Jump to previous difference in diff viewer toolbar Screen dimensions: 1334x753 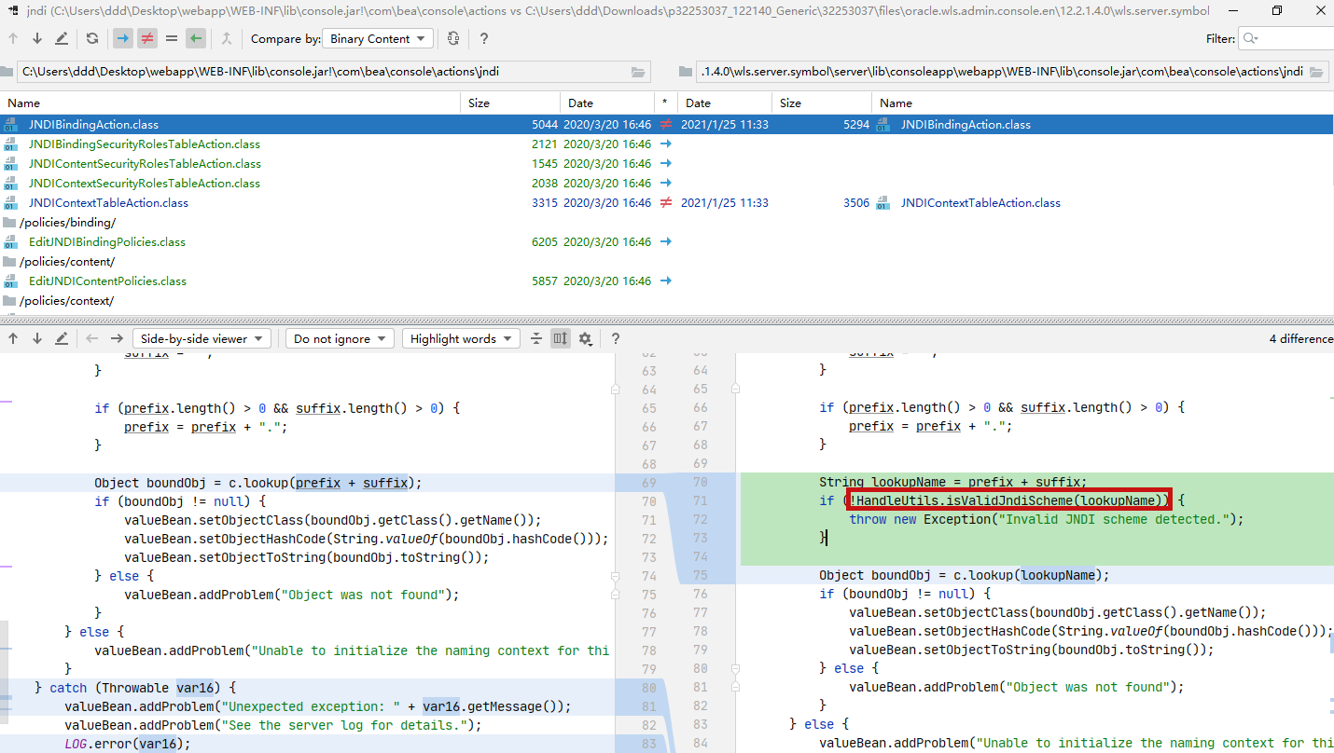13,338
